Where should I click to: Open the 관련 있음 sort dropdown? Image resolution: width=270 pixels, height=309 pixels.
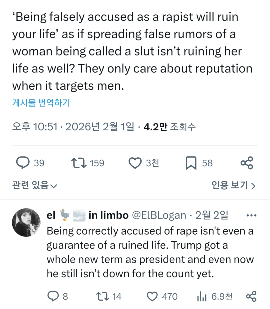34,185
